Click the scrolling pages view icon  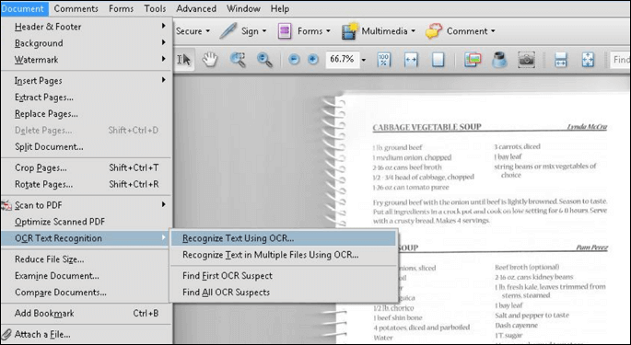point(561,60)
